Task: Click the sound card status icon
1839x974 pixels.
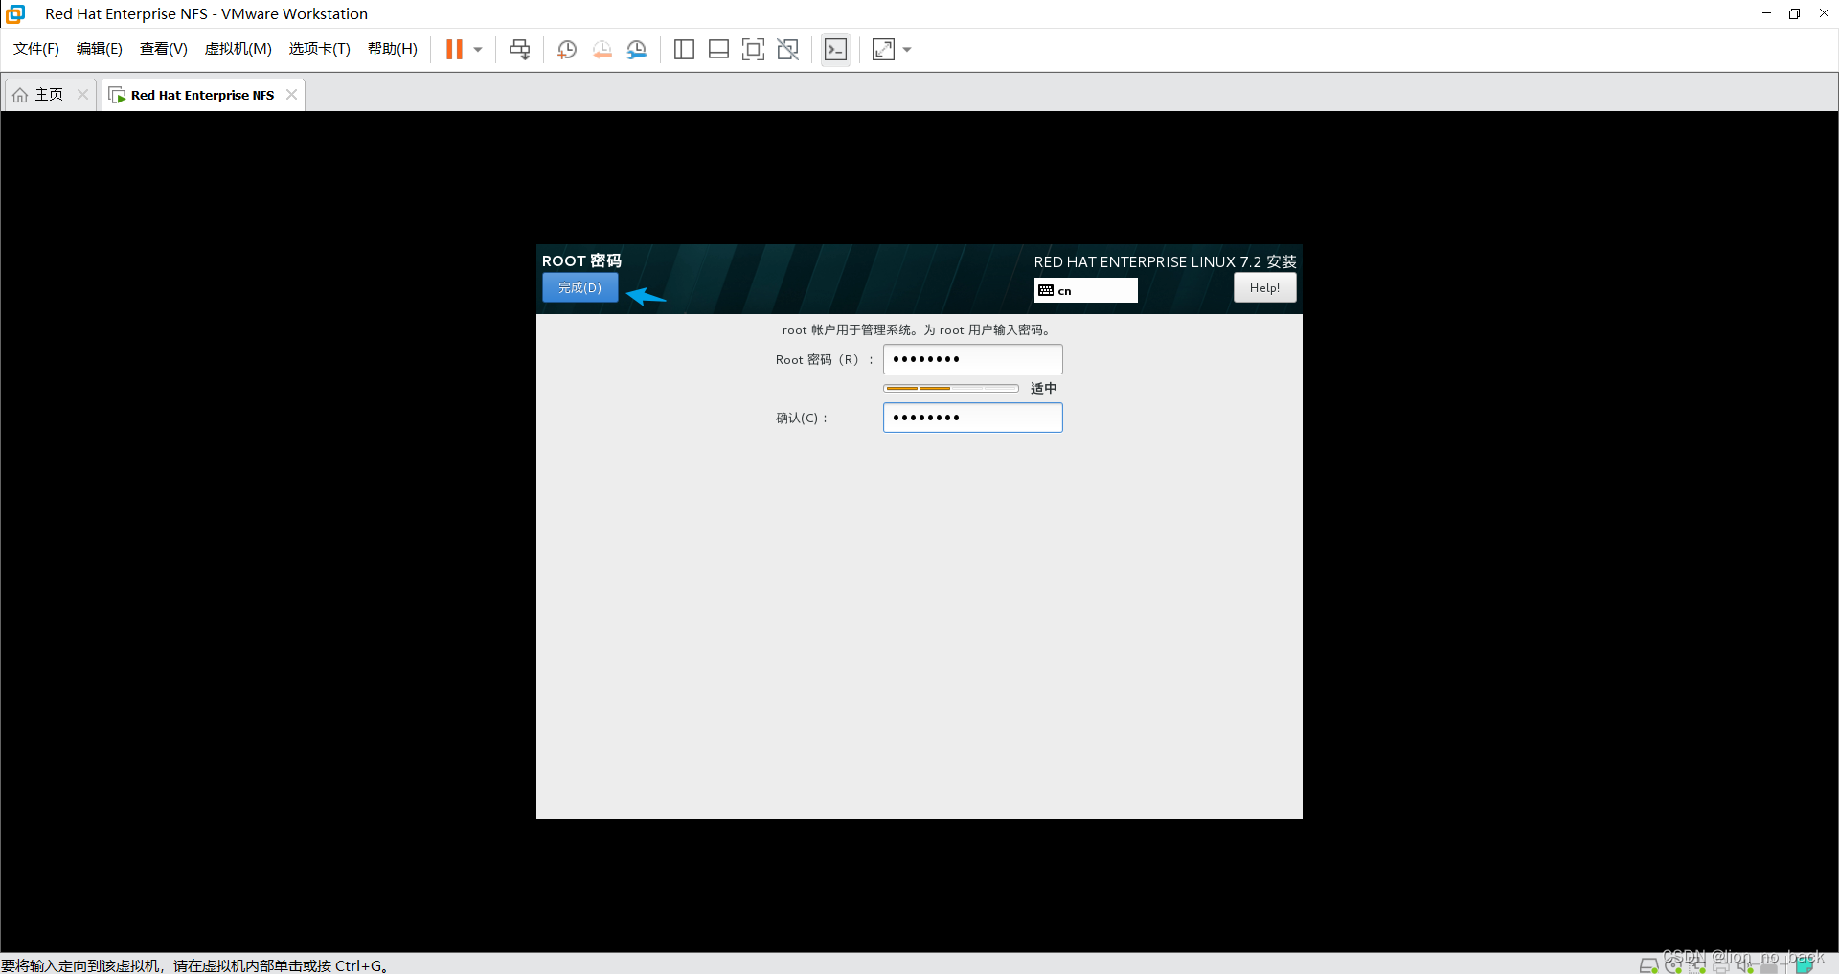Action: [1745, 965]
